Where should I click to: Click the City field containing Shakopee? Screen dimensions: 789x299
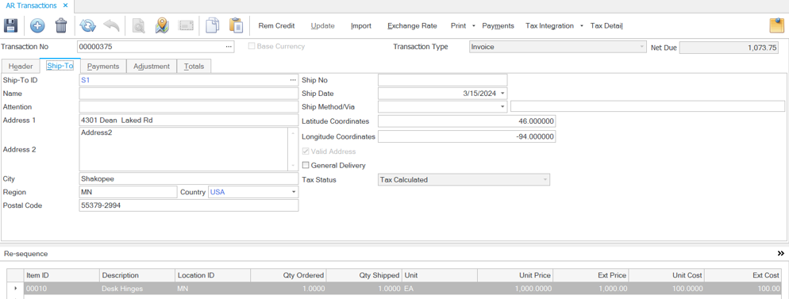click(x=189, y=178)
